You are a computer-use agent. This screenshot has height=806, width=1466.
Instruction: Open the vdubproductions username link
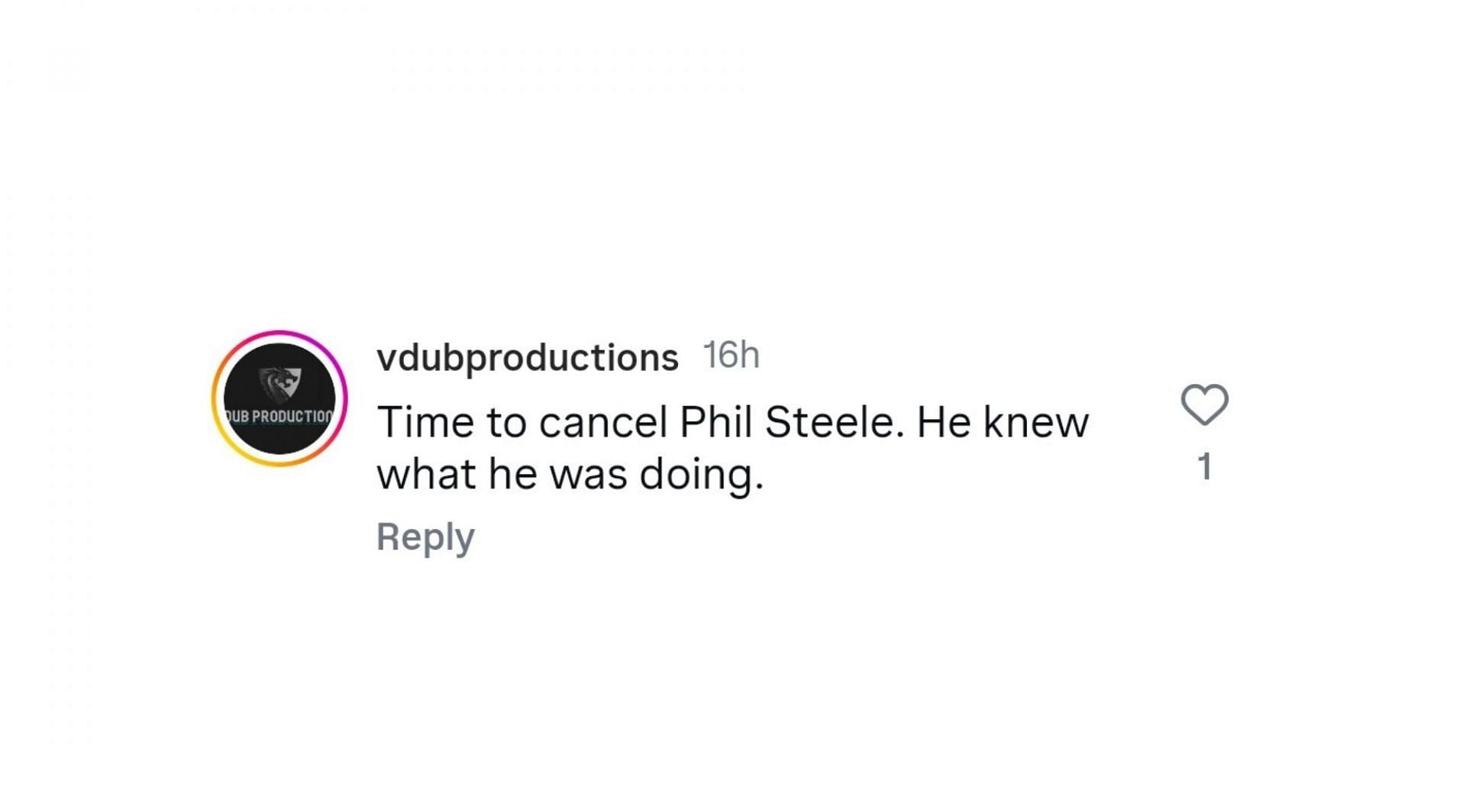pyautogui.click(x=528, y=357)
